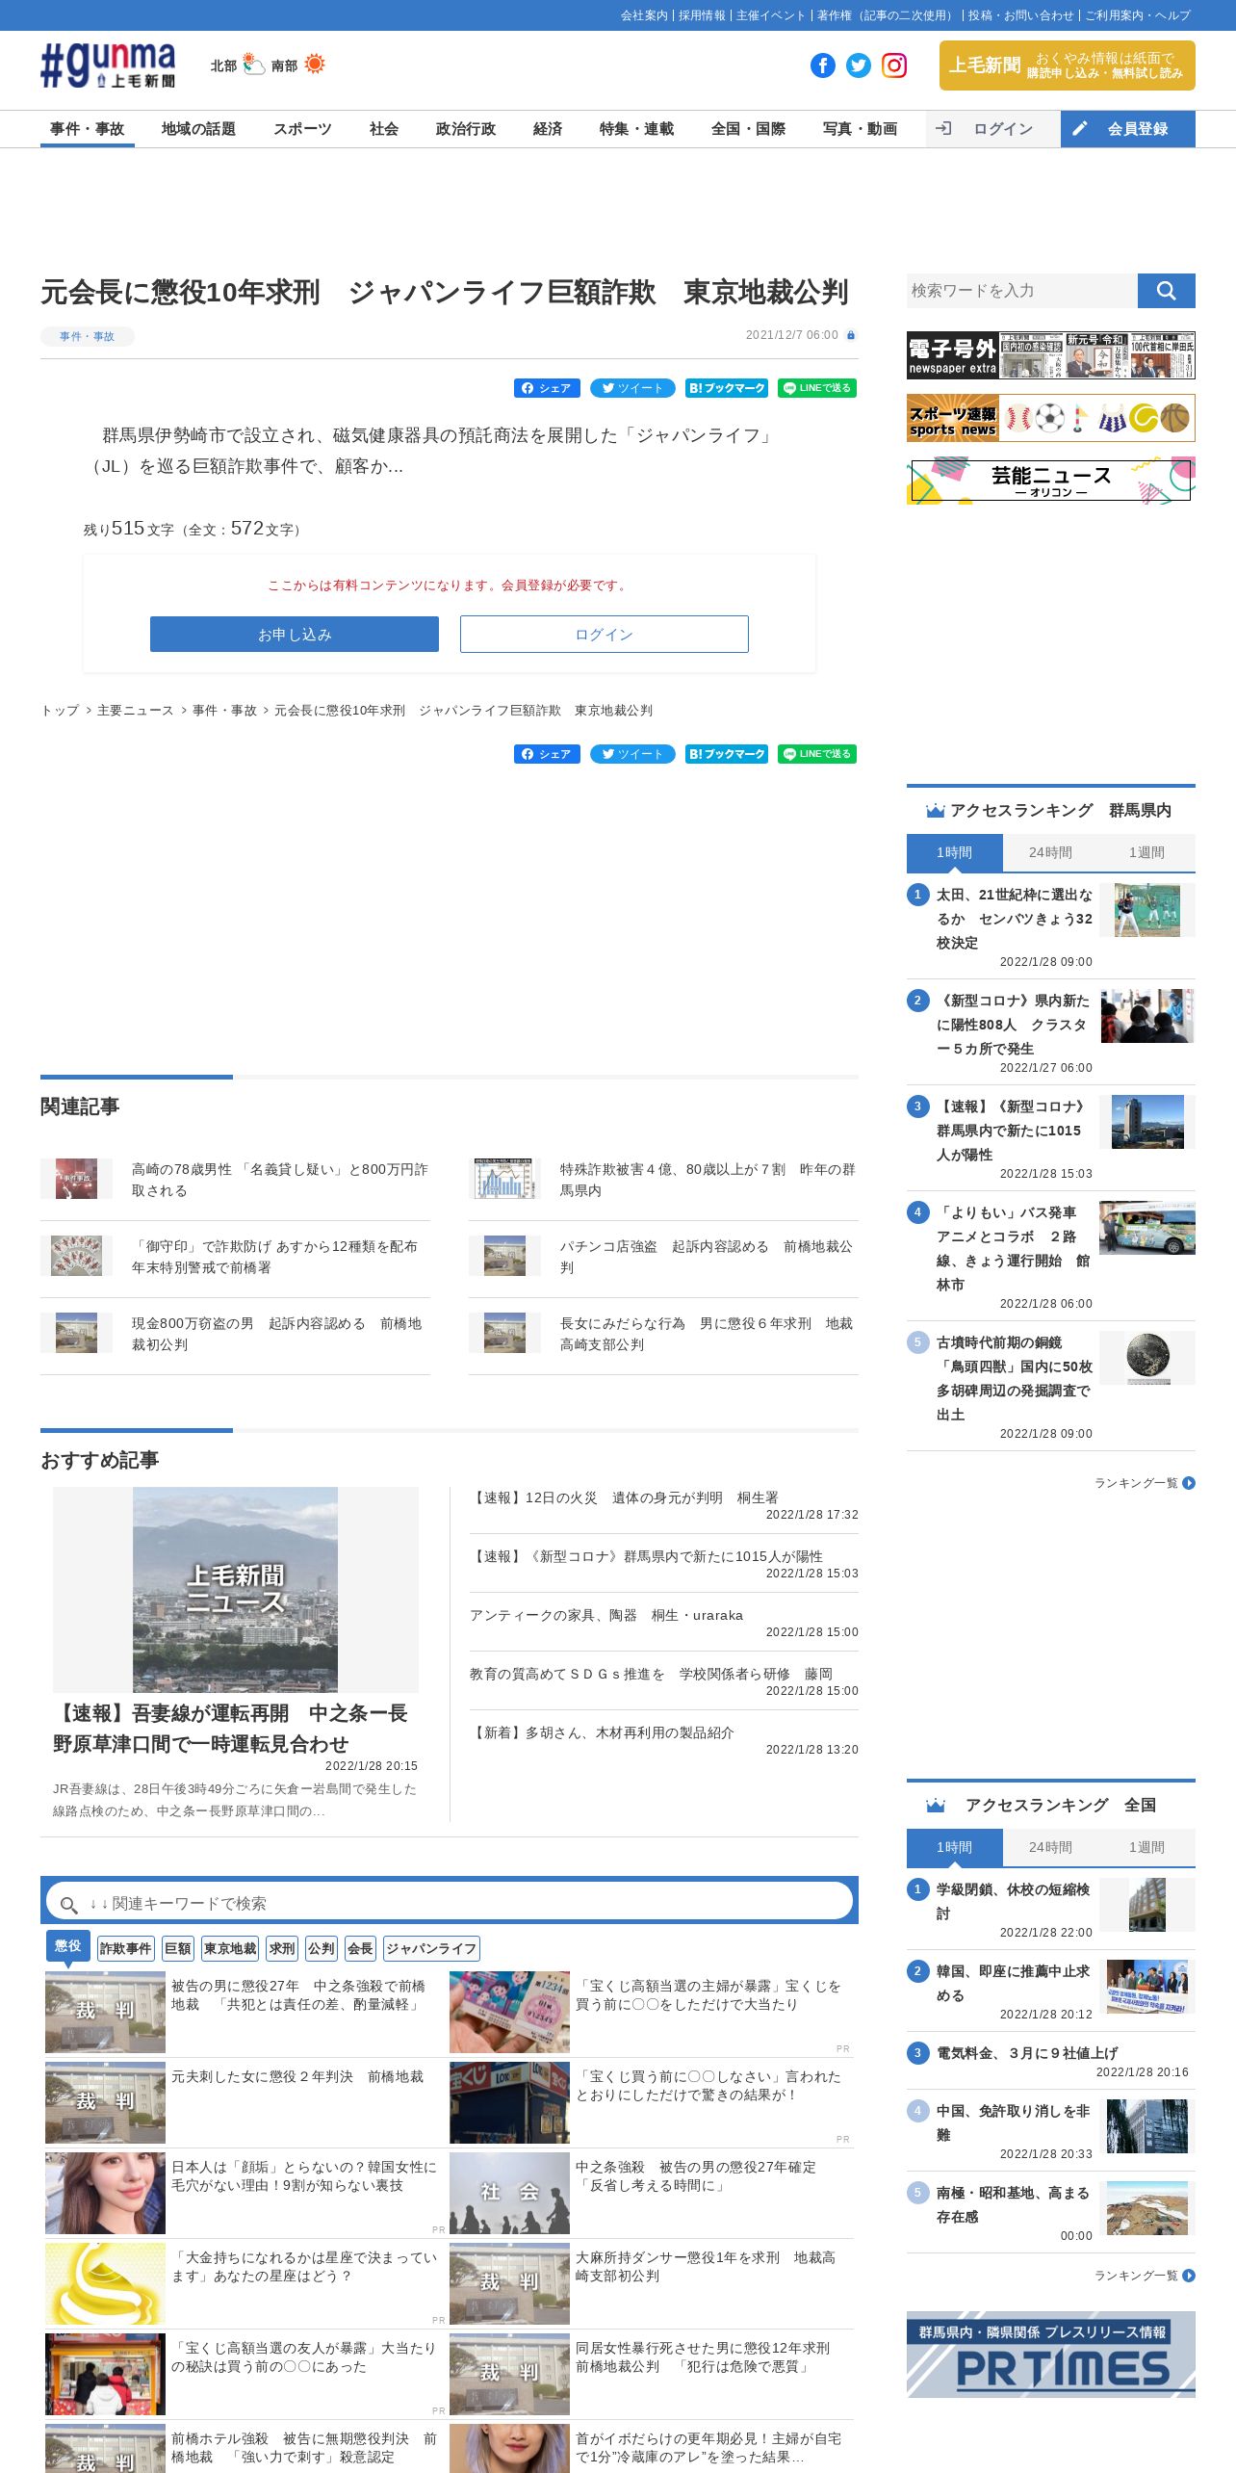Image resolution: width=1236 pixels, height=2473 pixels.
Task: Open the 地域の話題 menu item
Action: pos(198,129)
